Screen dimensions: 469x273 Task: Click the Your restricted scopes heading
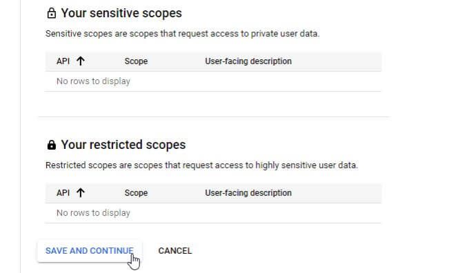tap(123, 145)
